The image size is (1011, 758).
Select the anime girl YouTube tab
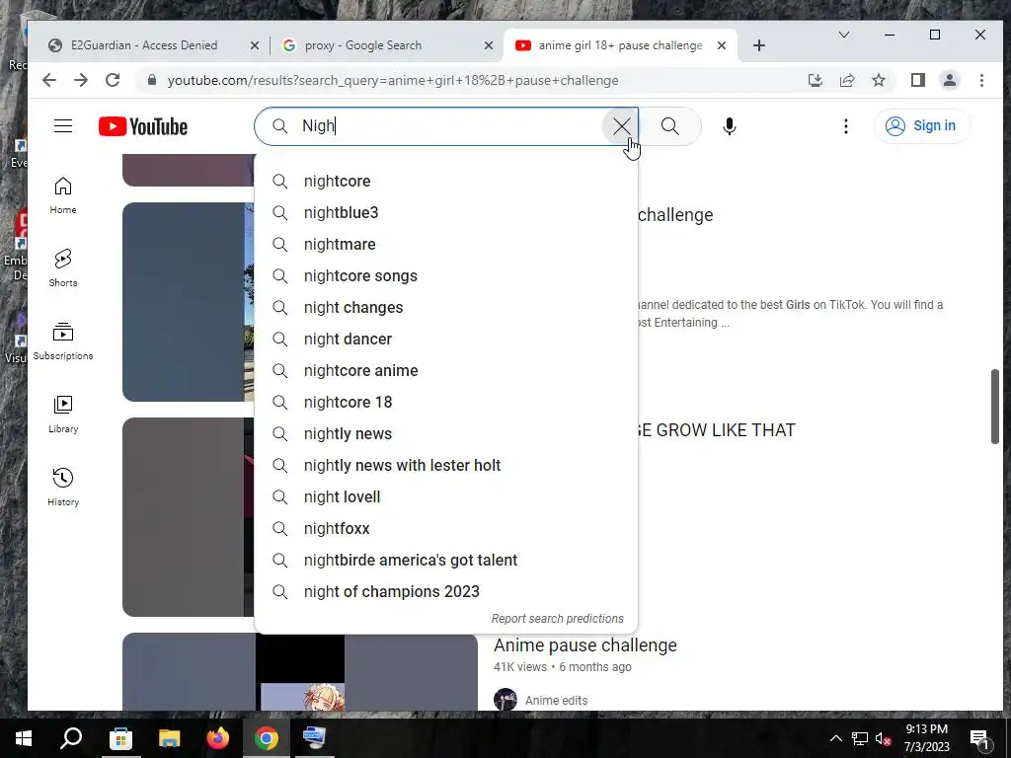(x=619, y=45)
